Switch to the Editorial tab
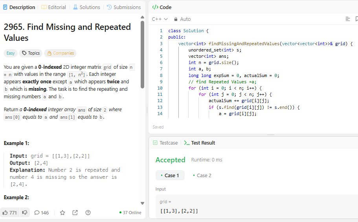 (x=54, y=7)
